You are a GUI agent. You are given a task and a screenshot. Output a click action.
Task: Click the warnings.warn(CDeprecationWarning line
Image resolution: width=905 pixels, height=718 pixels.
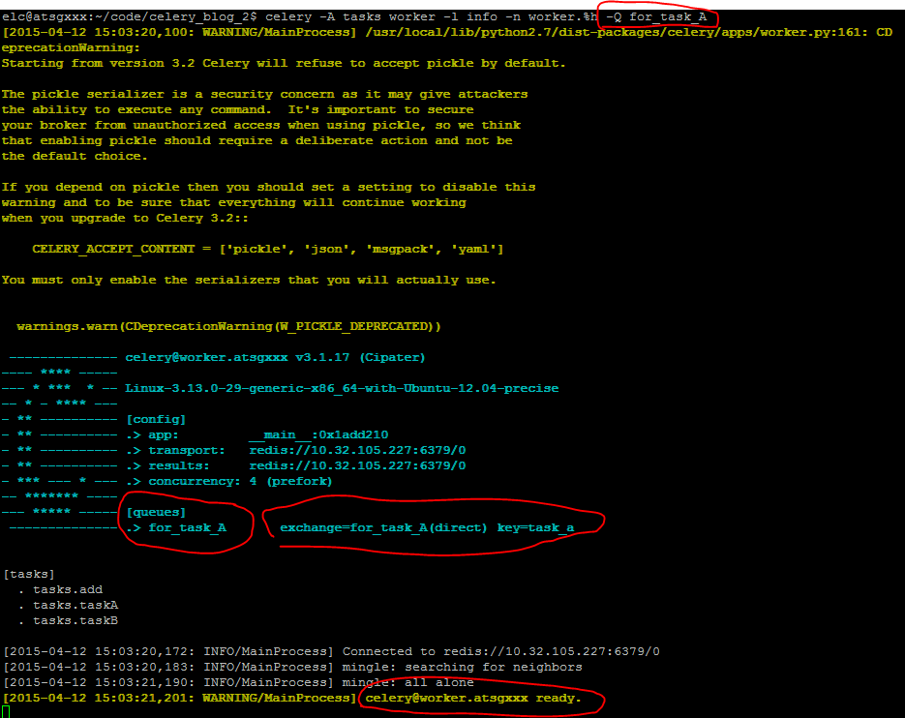coord(228,326)
